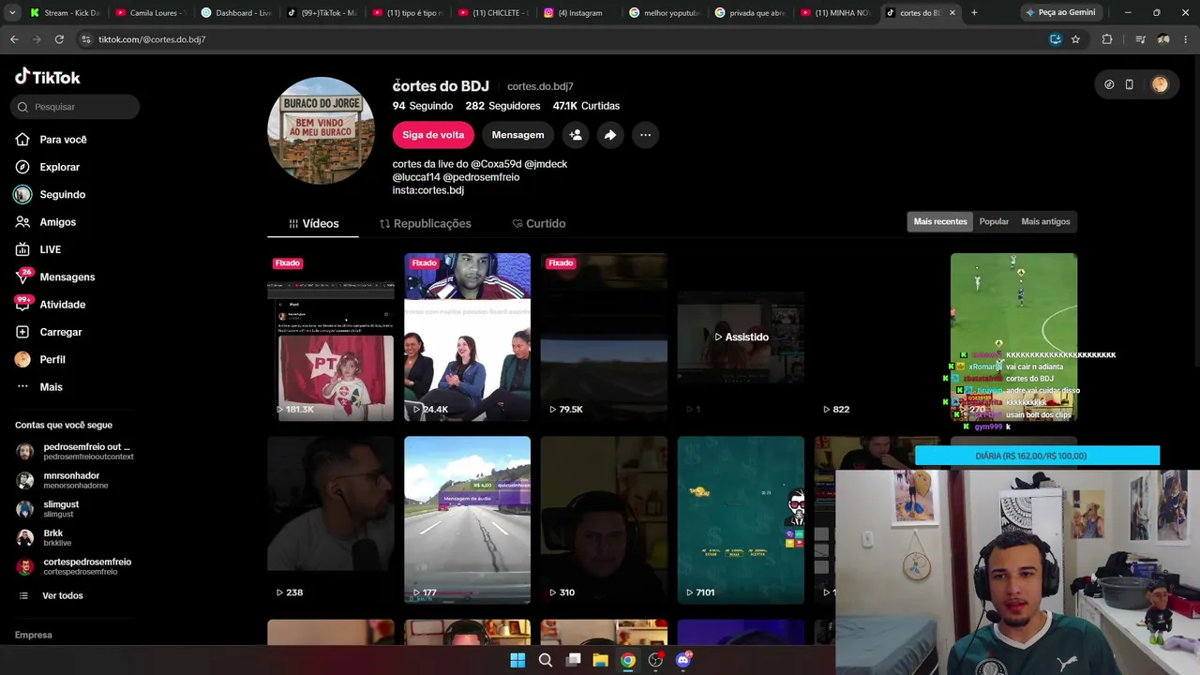The height and width of the screenshot is (675, 1200).
Task: Click the TikTok logo in the sidebar
Action: [x=48, y=77]
